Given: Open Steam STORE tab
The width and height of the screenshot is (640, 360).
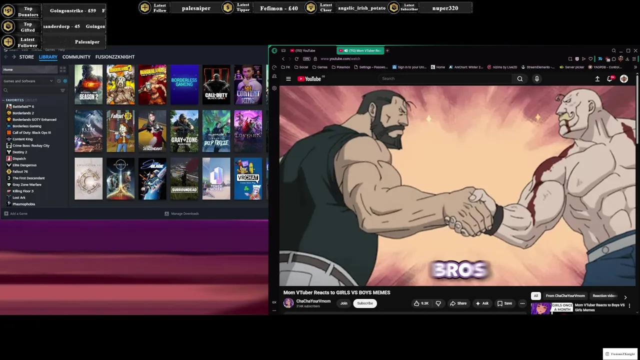Looking at the screenshot, I should click(26, 57).
